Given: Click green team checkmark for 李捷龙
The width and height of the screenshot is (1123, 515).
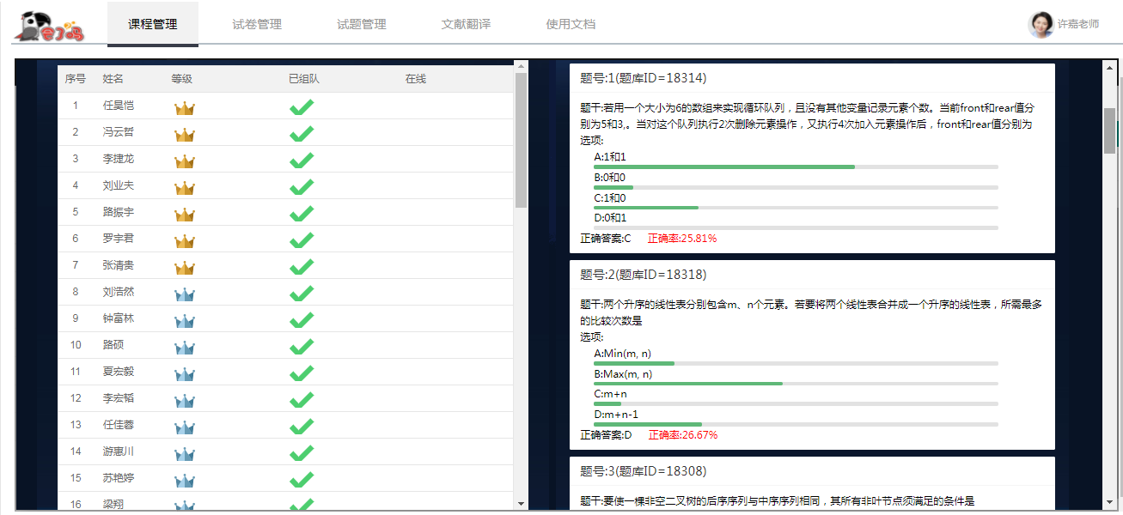Looking at the screenshot, I should coord(301,161).
